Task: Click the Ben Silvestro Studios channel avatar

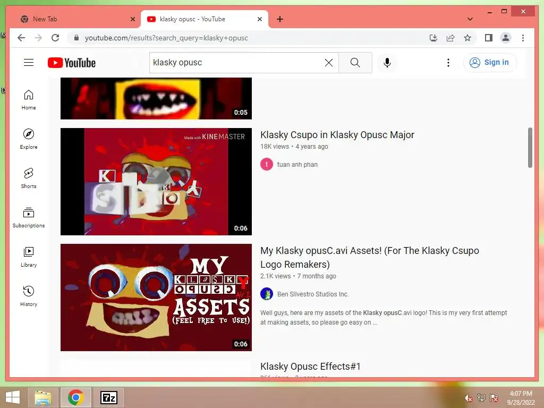Action: pyautogui.click(x=267, y=294)
